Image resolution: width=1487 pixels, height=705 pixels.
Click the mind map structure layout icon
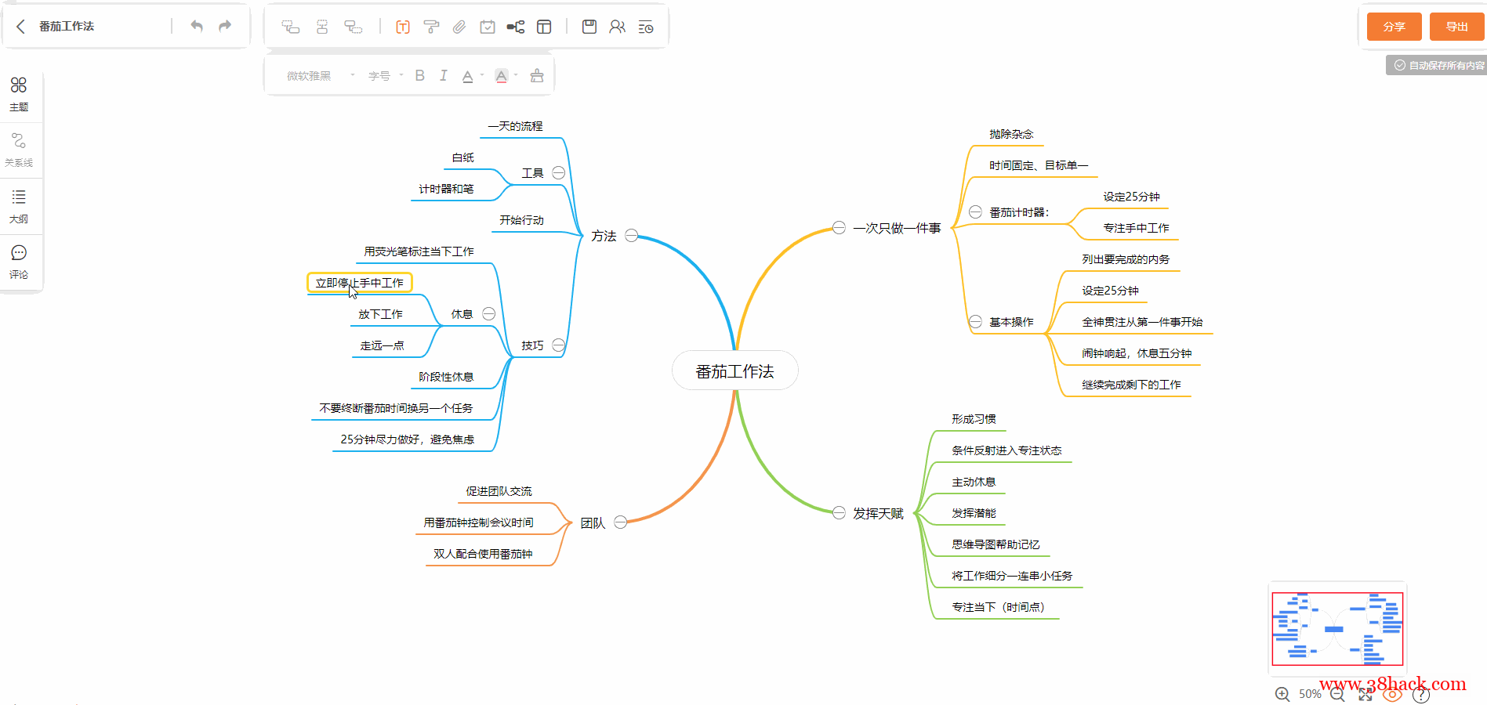click(516, 27)
